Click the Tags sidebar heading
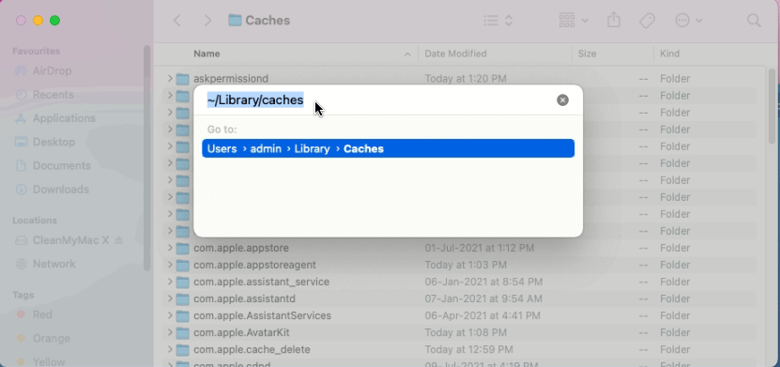This screenshot has height=367, width=780. pyautogui.click(x=23, y=295)
